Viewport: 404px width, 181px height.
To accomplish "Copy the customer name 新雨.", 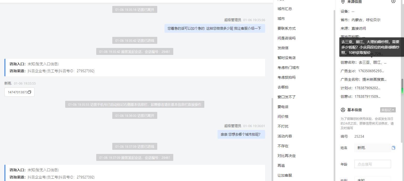I will [x=393, y=148].
